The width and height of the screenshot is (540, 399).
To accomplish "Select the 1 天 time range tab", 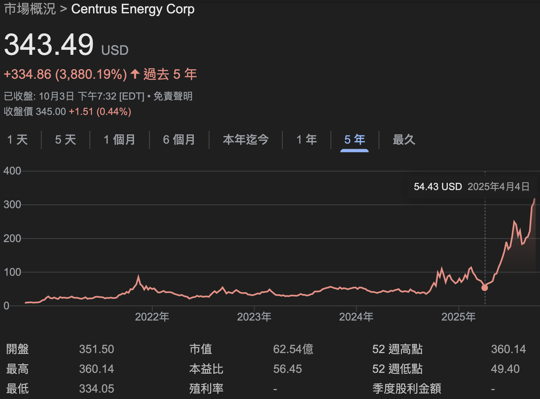I will 18,140.
